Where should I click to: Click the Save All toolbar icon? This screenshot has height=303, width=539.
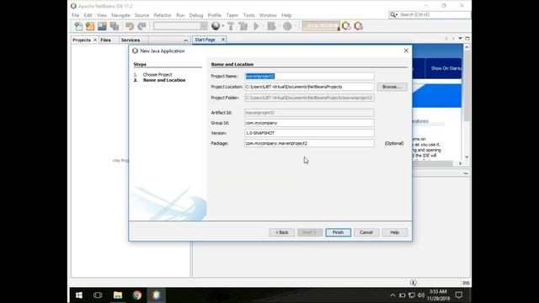point(115,26)
